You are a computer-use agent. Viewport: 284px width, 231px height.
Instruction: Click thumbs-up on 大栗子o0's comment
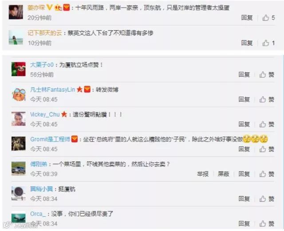point(267,74)
